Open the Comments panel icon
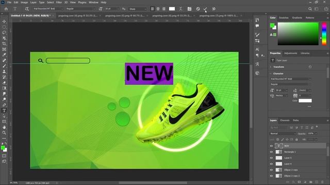The width and height of the screenshot is (330, 185). pyautogui.click(x=257, y=26)
